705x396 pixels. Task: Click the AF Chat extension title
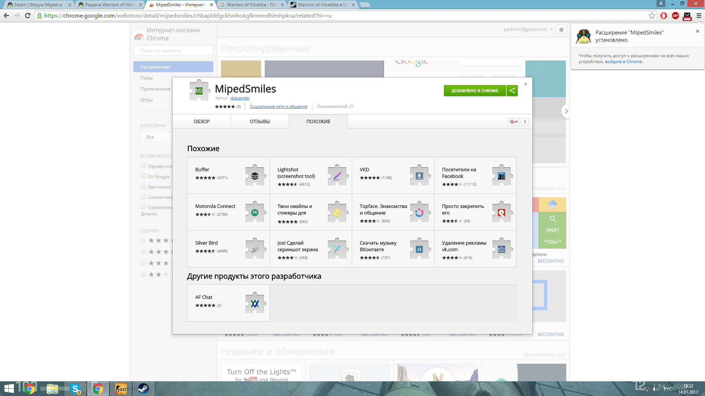tap(204, 297)
